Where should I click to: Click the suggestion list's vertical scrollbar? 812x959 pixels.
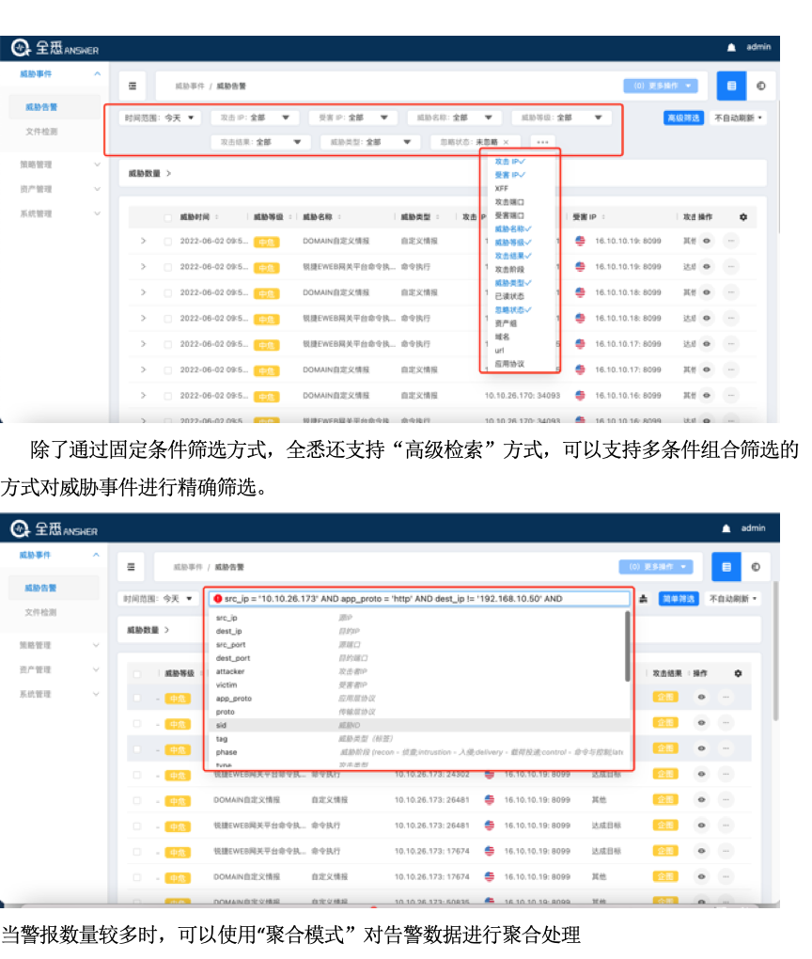627,649
